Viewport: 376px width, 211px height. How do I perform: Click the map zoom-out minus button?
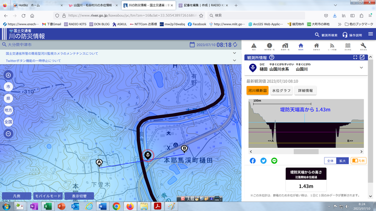click(x=8, y=133)
